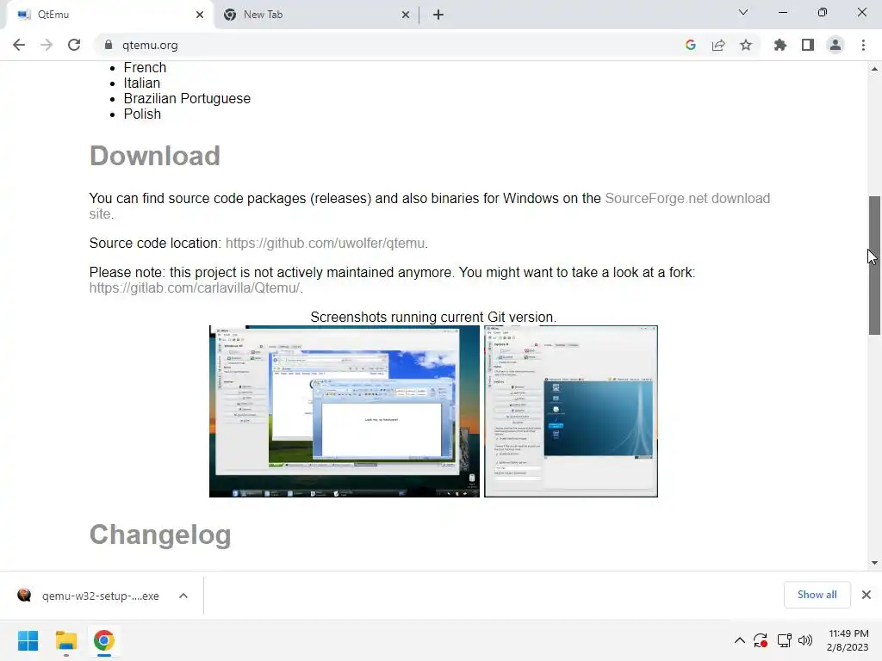Open the Extensions puzzle icon
Screen dimensions: 882x661
point(780,45)
